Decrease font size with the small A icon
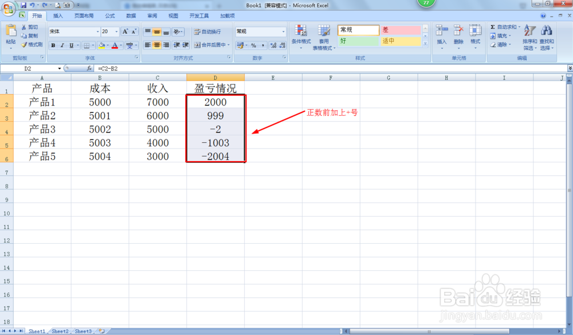The height and width of the screenshot is (335, 573). [x=134, y=32]
